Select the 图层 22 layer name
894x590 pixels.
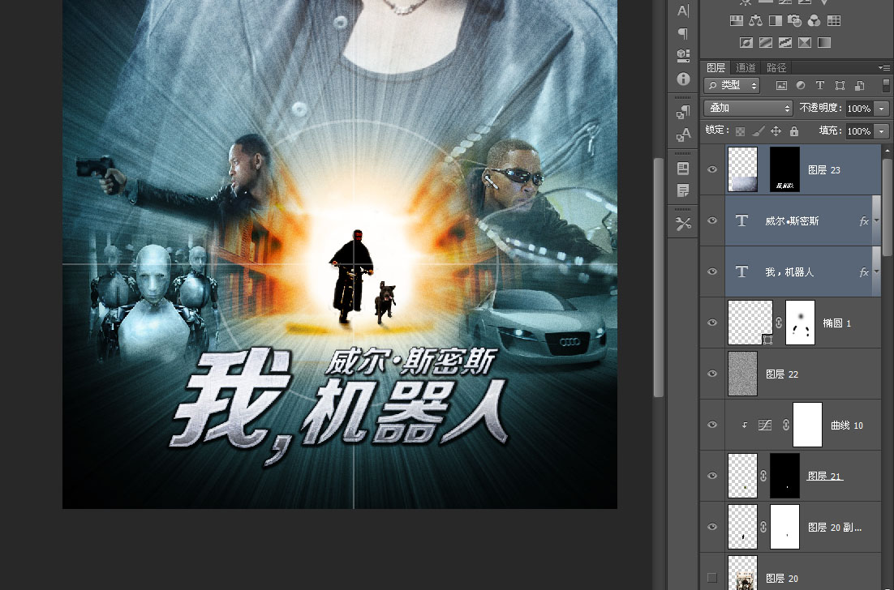point(782,374)
